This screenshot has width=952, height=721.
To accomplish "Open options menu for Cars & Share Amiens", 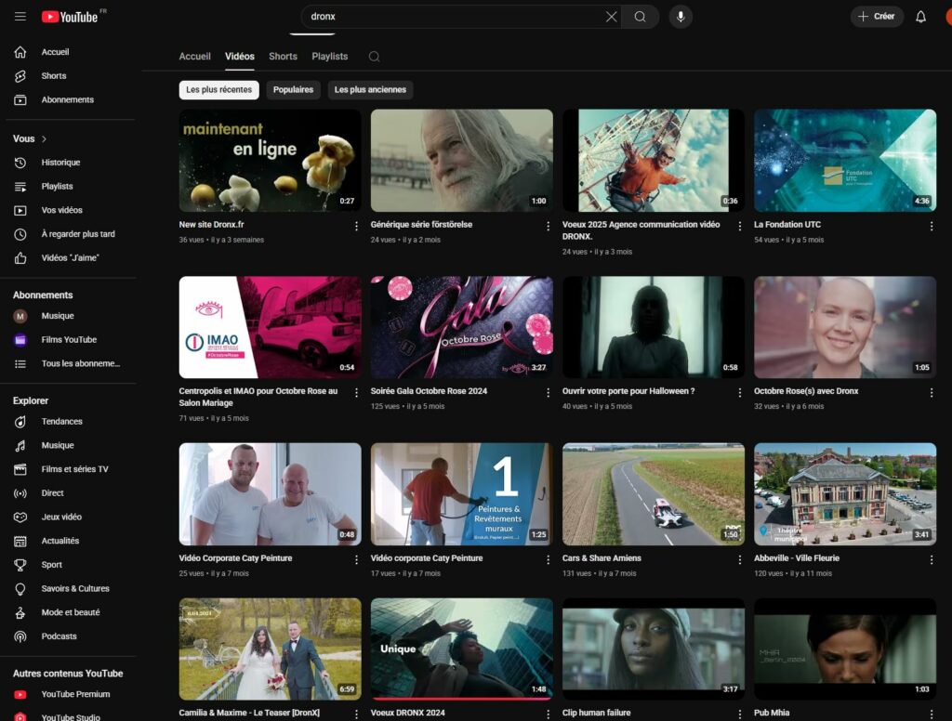I will 739,560.
